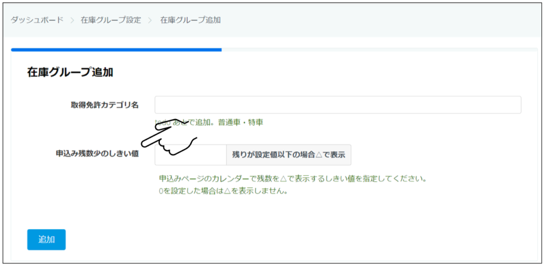Click the 申込み残数少のしきい値 field label
This screenshot has height=266, width=544.
(97, 155)
